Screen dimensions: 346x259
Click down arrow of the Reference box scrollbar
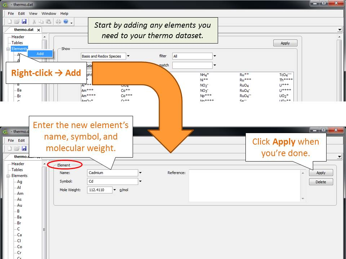click(x=303, y=199)
